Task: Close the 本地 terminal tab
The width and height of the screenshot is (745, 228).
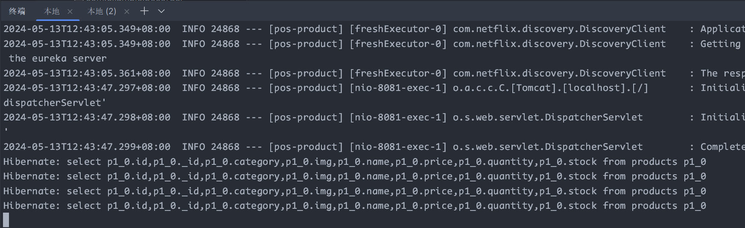Action: click(70, 12)
